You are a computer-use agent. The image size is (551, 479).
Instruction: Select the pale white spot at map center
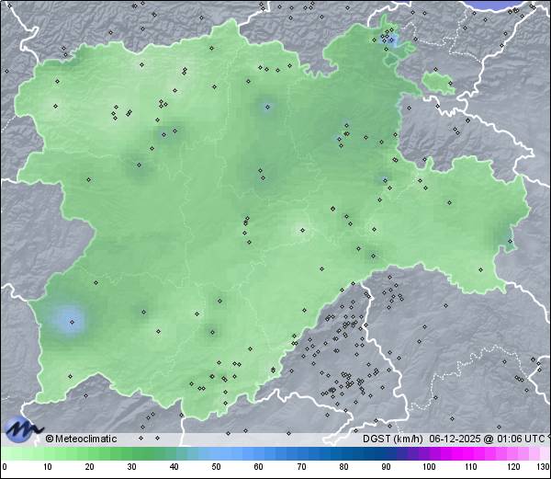click(299, 231)
